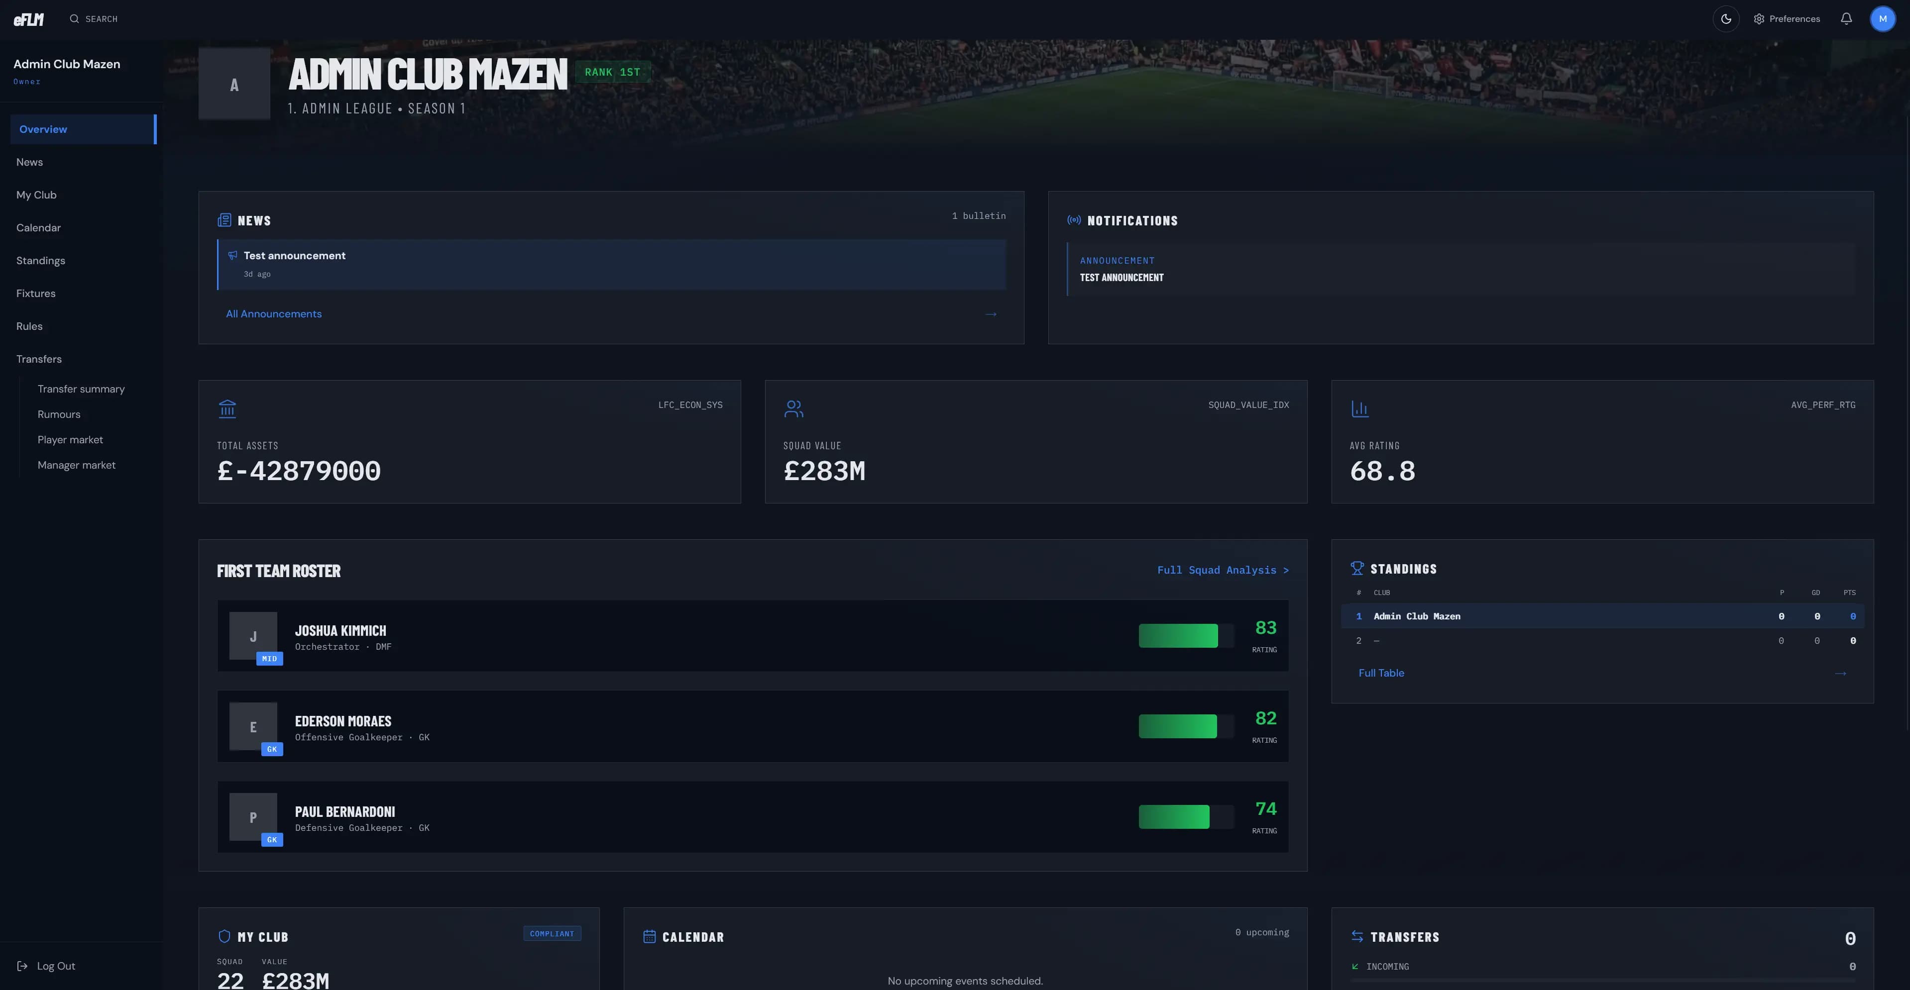Open News in the sidebar
This screenshot has height=990, width=1910.
click(30, 162)
